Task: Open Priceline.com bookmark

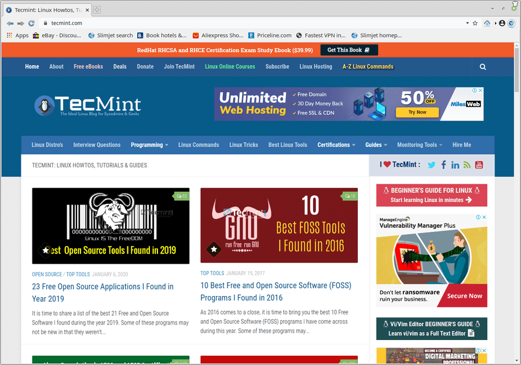Action: (x=270, y=35)
